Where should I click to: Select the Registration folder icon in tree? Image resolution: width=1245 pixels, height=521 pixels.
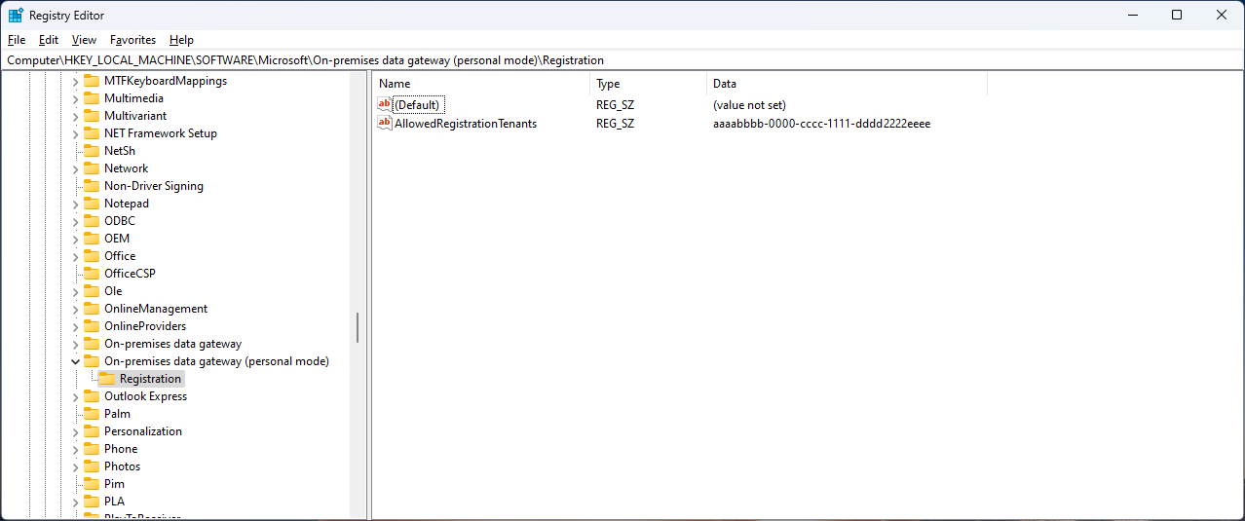pos(107,379)
